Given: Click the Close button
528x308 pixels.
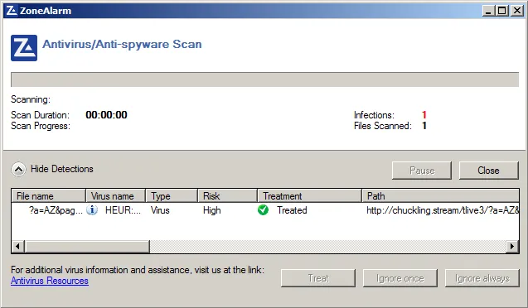Looking at the screenshot, I should [488, 171].
